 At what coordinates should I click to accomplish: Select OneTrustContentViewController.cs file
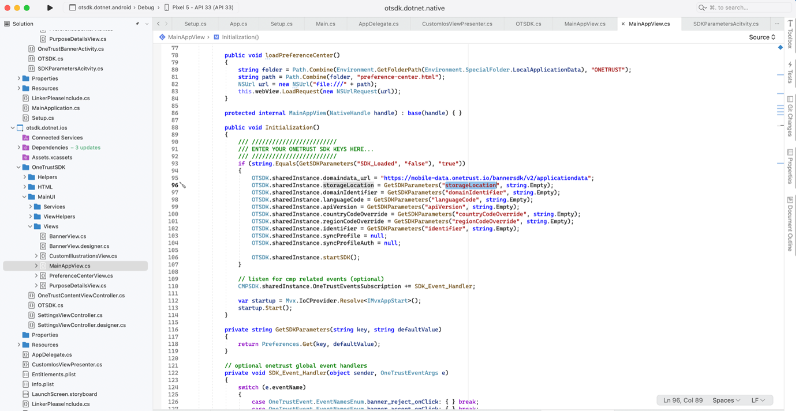pyautogui.click(x=81, y=296)
